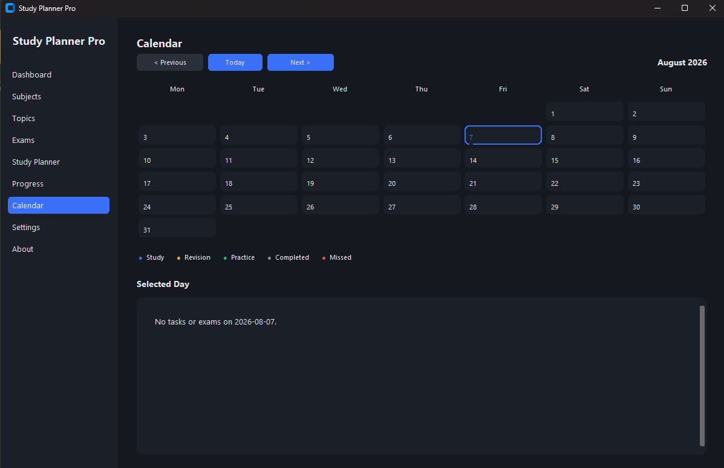
Task: Choose day 26 on the calendar
Action: click(341, 205)
